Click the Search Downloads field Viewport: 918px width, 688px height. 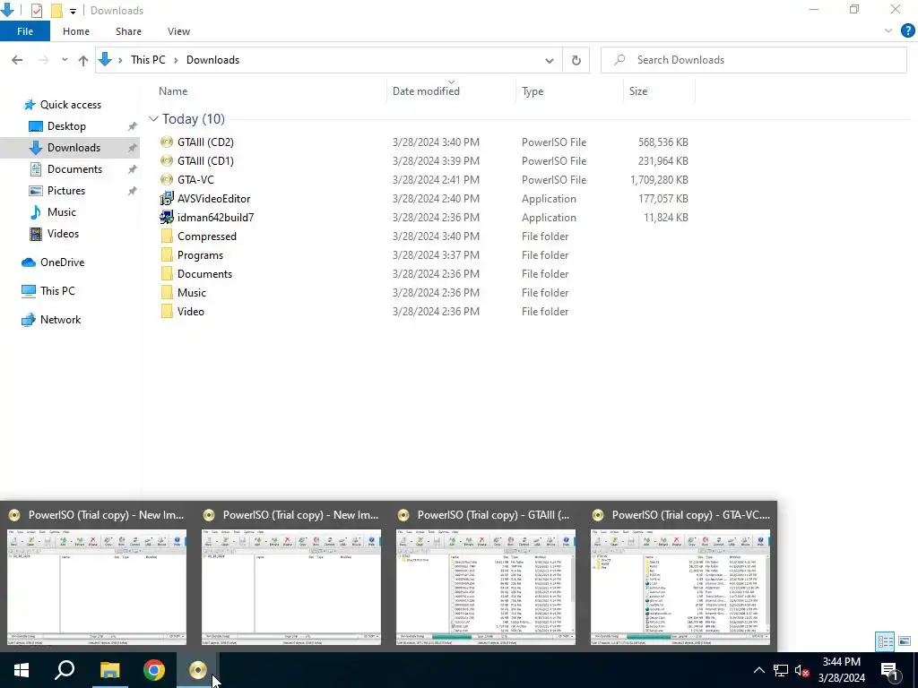(753, 60)
